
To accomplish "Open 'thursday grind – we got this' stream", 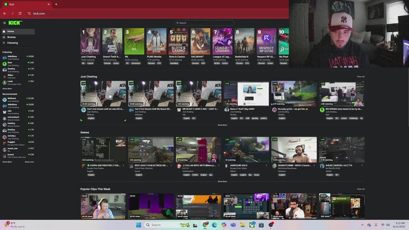I will pyautogui.click(x=294, y=94).
